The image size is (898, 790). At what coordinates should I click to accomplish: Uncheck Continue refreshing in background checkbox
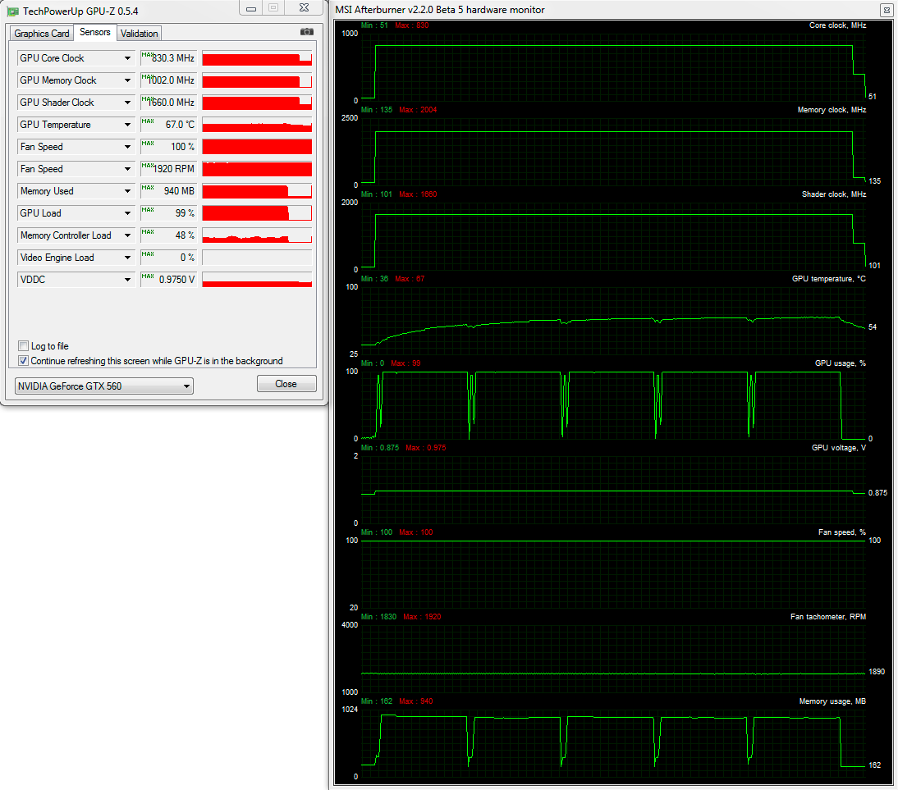[x=24, y=361]
